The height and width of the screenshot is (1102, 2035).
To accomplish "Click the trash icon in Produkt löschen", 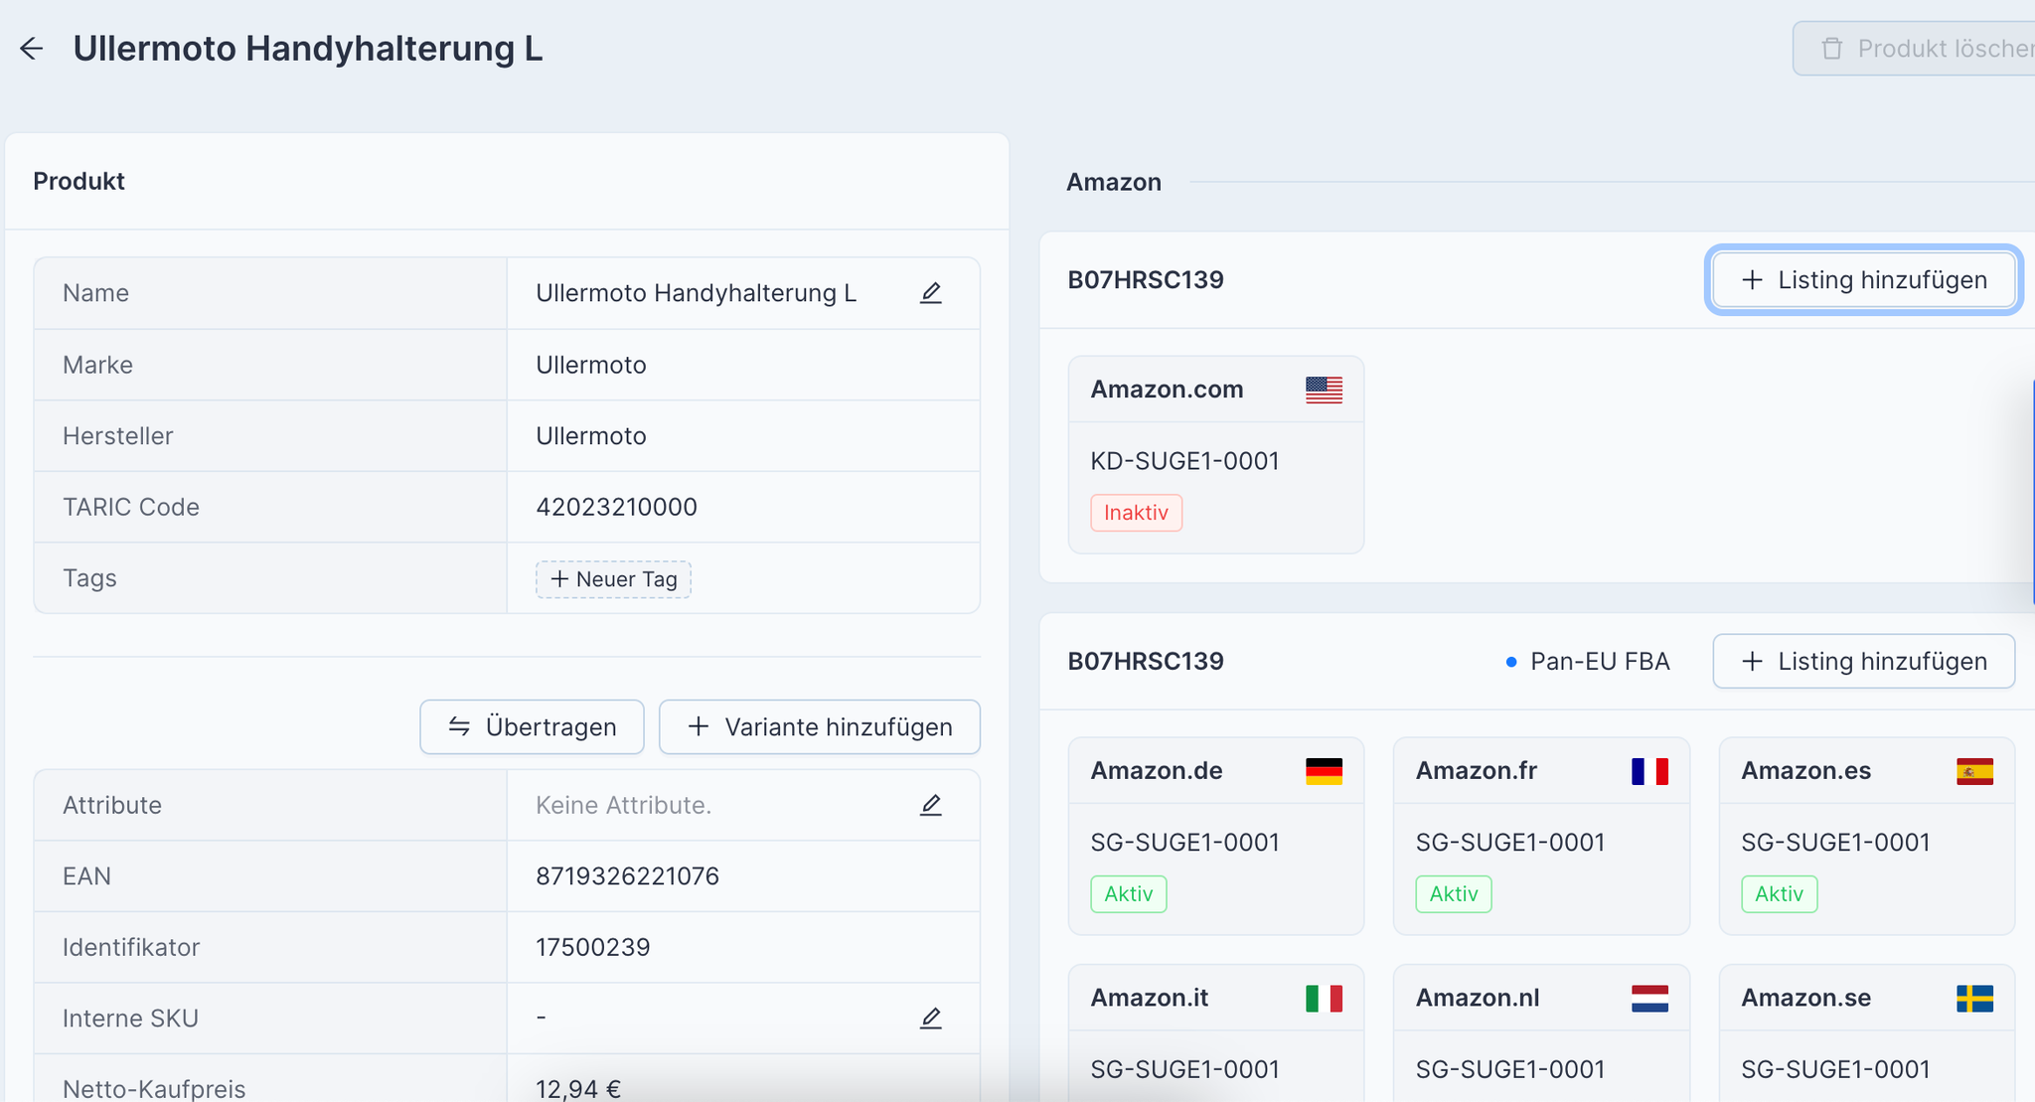I will 1832,49.
